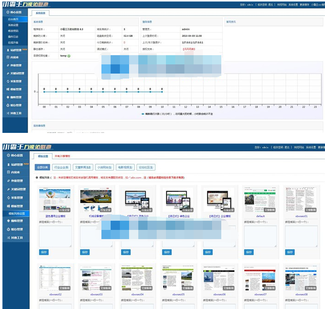This screenshot has height=309, width=325.
Task: Save bindings for 蓝色通用企业模板
Action: [x=44, y=252]
